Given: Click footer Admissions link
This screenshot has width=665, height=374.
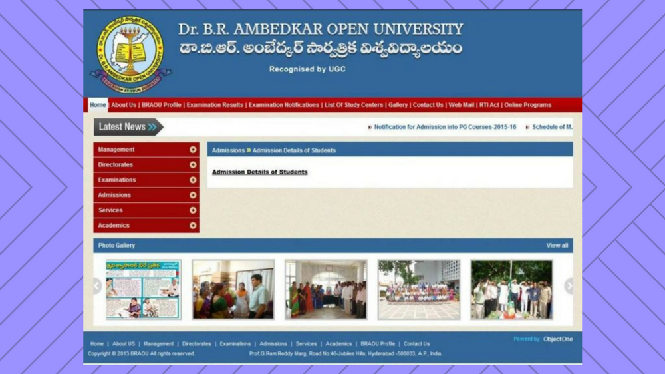Looking at the screenshot, I should pyautogui.click(x=273, y=344).
